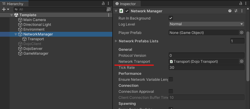Open the Template scene options menu

(109, 15)
